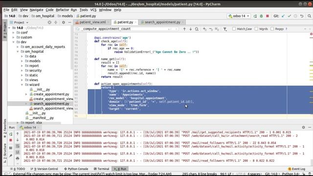Open Project panel settings gear
This screenshot has width=313, height=176.
64,22
